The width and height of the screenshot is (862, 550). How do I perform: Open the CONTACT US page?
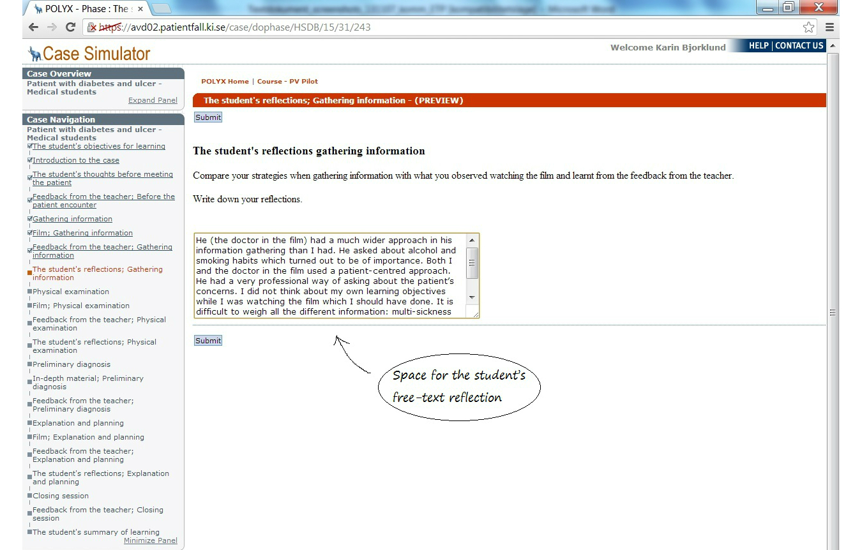(799, 46)
